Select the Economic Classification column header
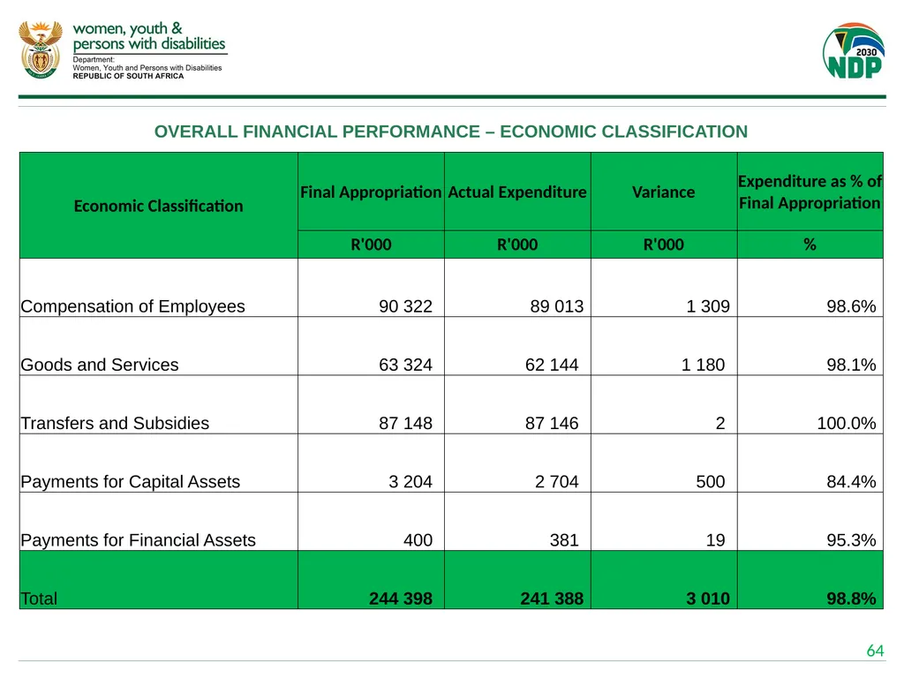The width and height of the screenshot is (904, 678). click(x=159, y=206)
